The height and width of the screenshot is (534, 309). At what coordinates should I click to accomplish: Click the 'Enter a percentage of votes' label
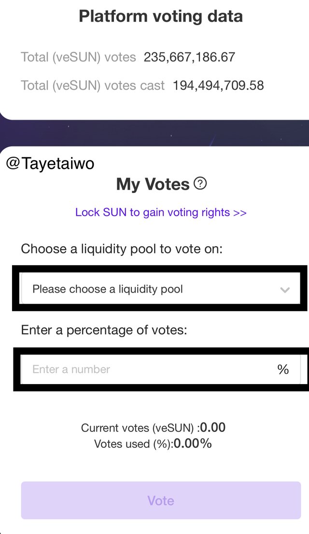pyautogui.click(x=104, y=330)
